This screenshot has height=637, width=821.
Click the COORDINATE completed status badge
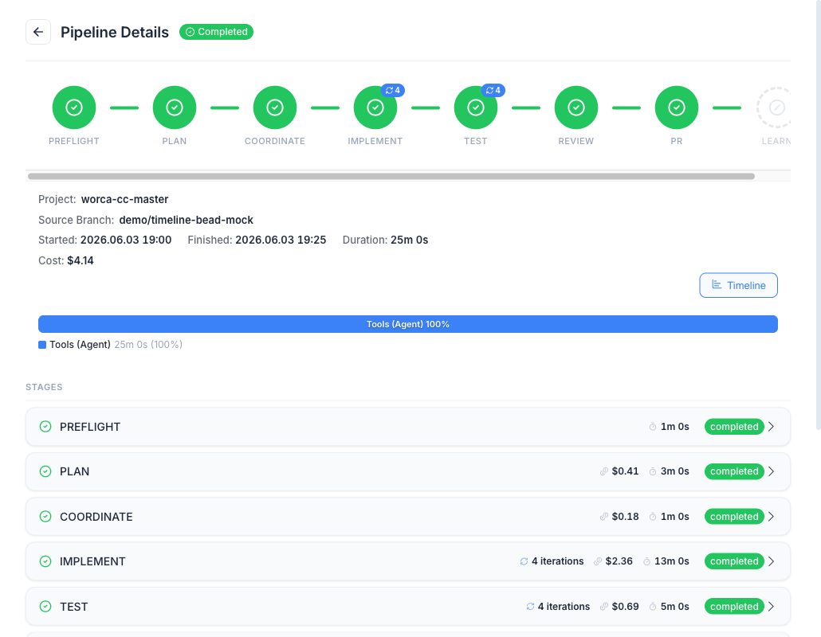(734, 517)
